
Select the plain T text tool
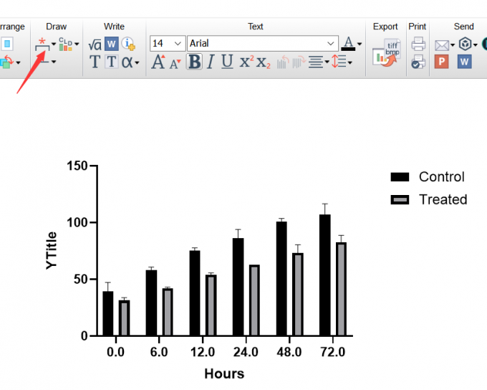click(x=95, y=62)
